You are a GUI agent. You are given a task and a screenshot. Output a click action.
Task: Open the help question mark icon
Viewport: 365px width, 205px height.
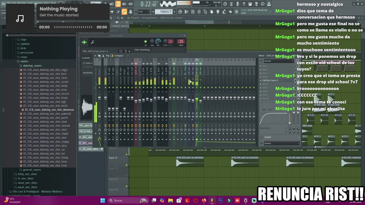point(243,4)
